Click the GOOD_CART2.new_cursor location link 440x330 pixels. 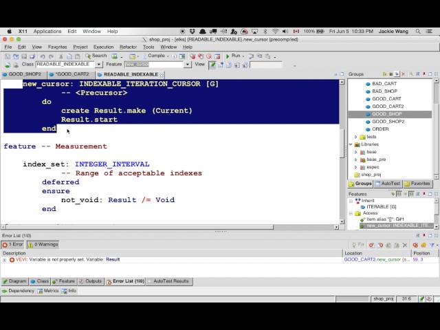tap(377, 260)
